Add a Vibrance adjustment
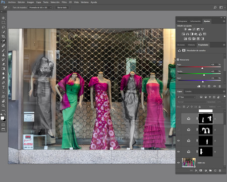227x182 pixels. 202,29
